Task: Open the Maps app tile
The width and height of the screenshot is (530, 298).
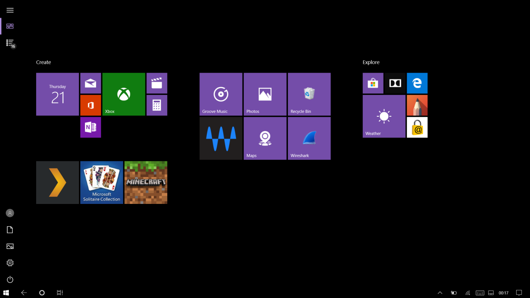Action: point(265,138)
